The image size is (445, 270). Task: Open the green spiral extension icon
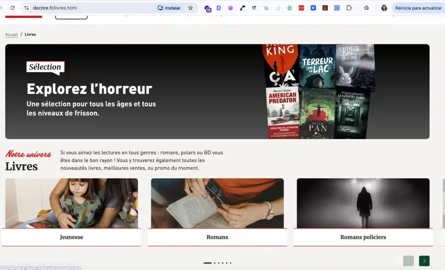[x=266, y=8]
